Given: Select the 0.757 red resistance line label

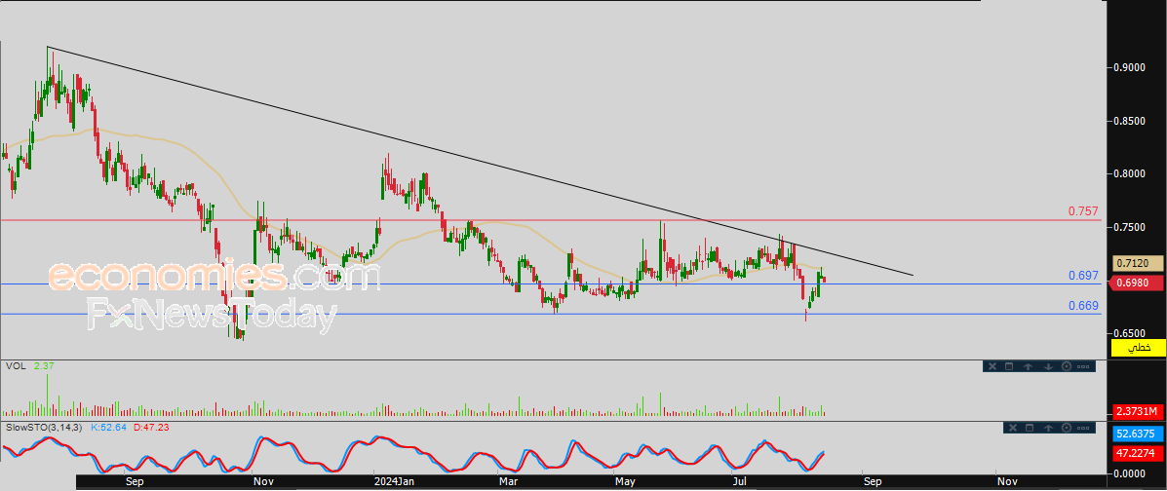Looking at the screenshot, I should (x=1084, y=211).
